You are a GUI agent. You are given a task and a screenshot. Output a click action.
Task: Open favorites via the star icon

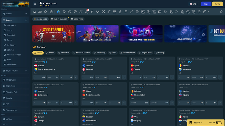[45, 12]
